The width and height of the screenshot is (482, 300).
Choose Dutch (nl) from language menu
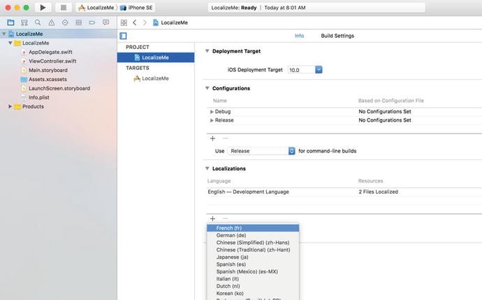click(x=253, y=286)
